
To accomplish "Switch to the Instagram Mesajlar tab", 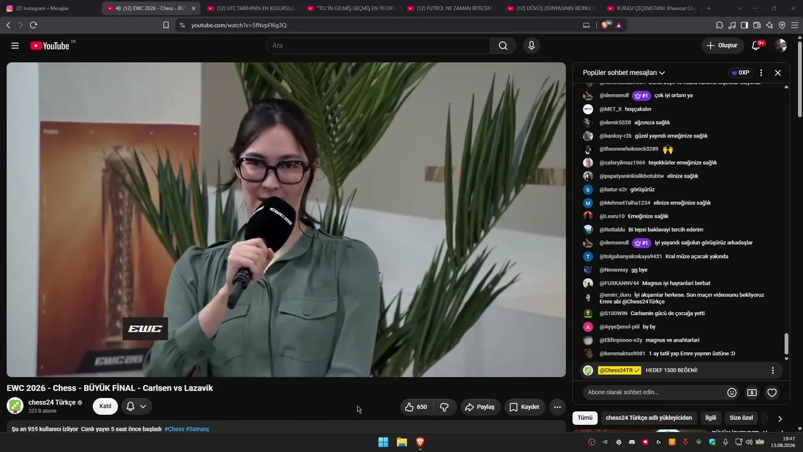I will [50, 8].
